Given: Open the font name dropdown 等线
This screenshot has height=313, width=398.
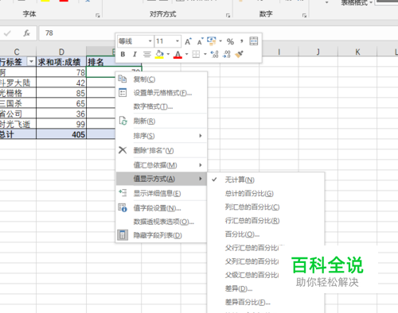Looking at the screenshot, I should (x=150, y=41).
